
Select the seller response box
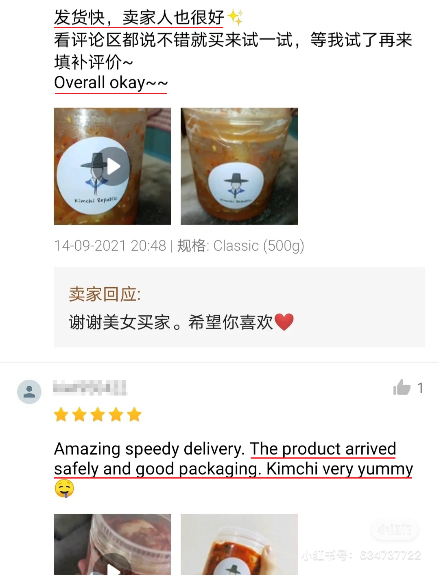coord(239,307)
